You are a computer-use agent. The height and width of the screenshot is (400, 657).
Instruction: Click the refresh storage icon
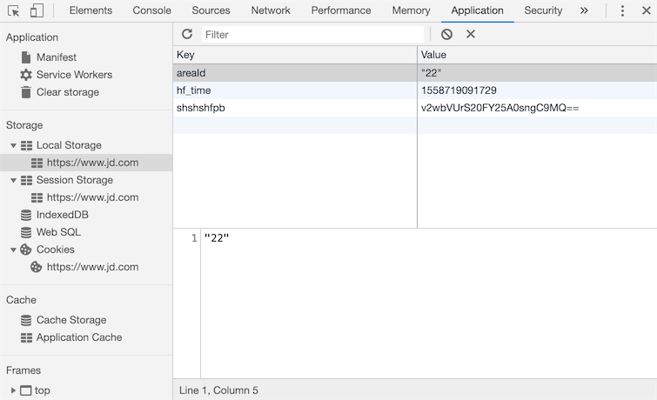(x=187, y=34)
